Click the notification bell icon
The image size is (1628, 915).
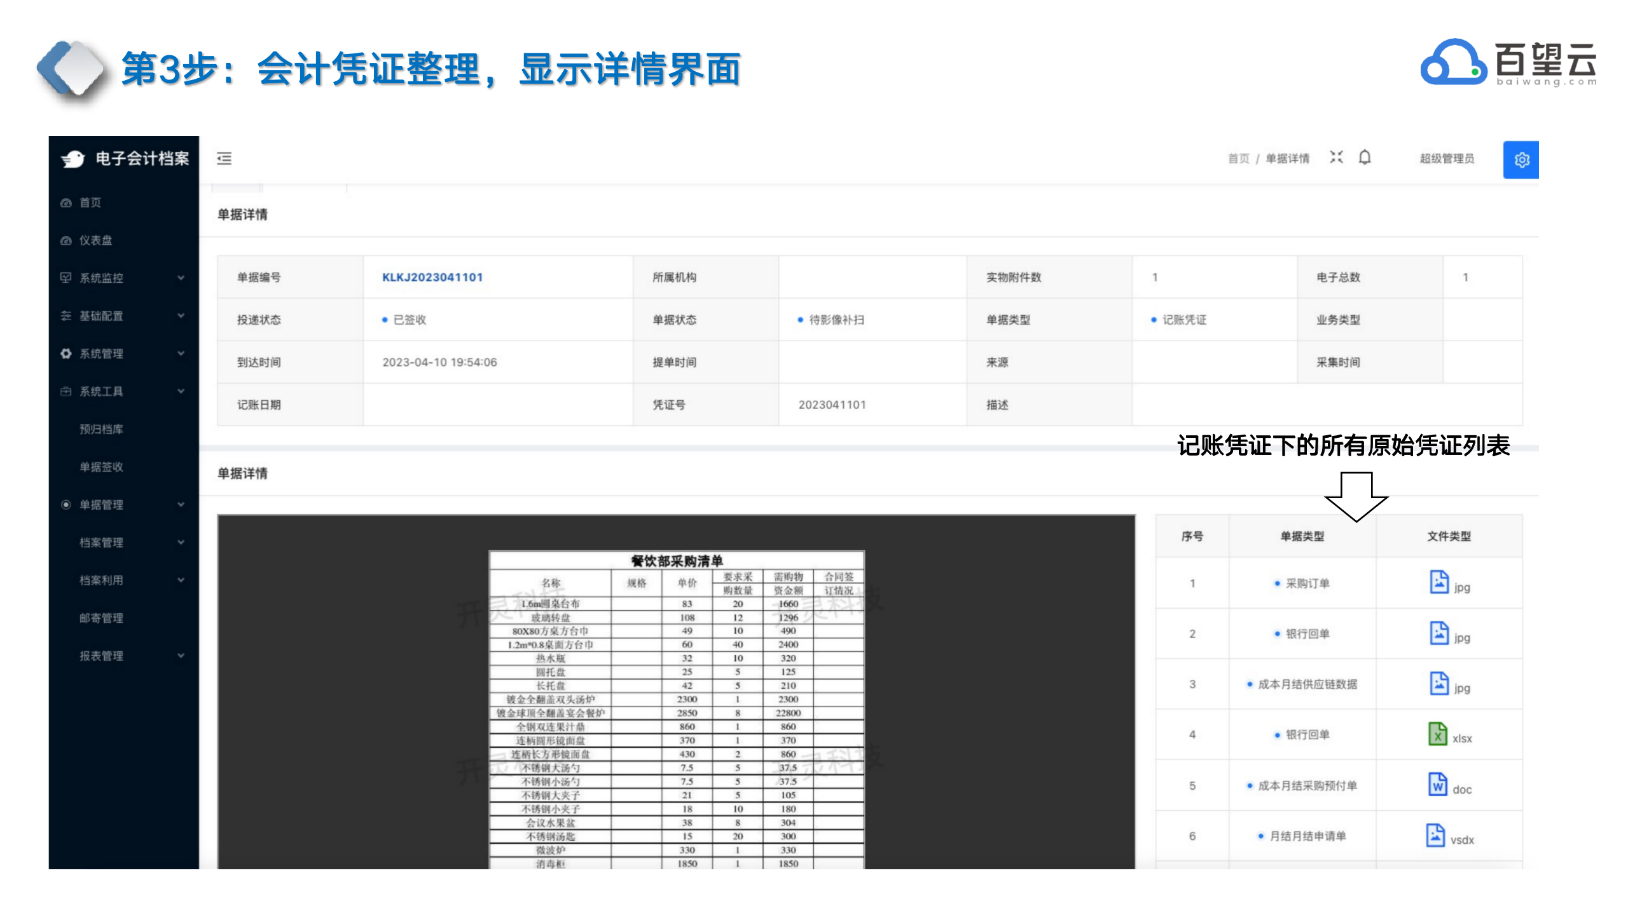pyautogui.click(x=1365, y=158)
